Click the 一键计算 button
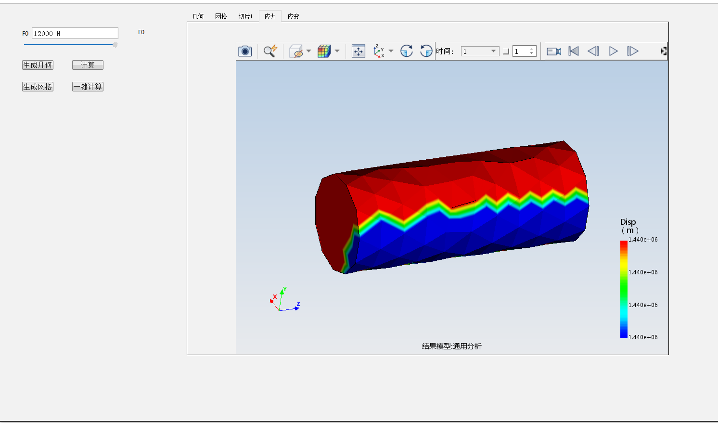The height and width of the screenshot is (423, 718). pos(88,87)
